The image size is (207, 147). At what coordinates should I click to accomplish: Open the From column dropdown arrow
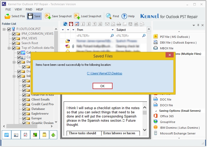[113, 30]
